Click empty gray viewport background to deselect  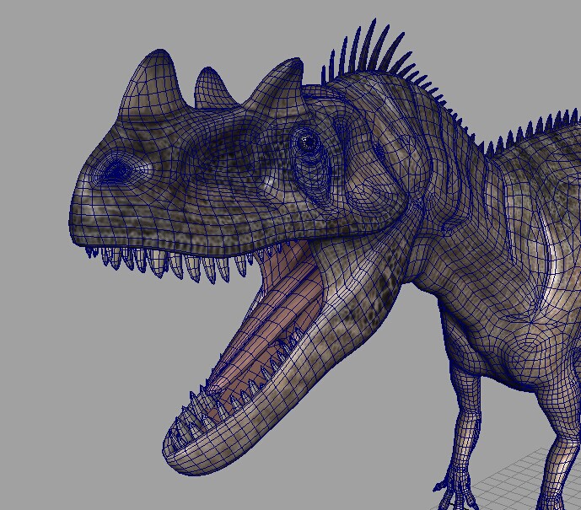[x=67, y=379]
